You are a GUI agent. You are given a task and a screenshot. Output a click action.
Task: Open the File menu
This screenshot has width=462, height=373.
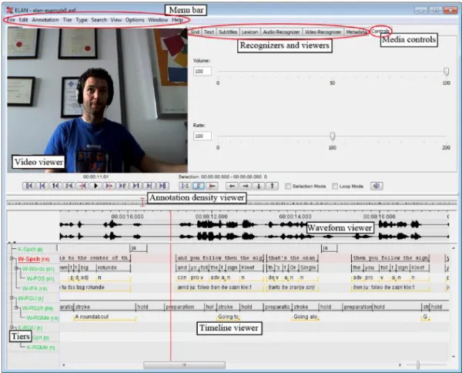[11, 20]
